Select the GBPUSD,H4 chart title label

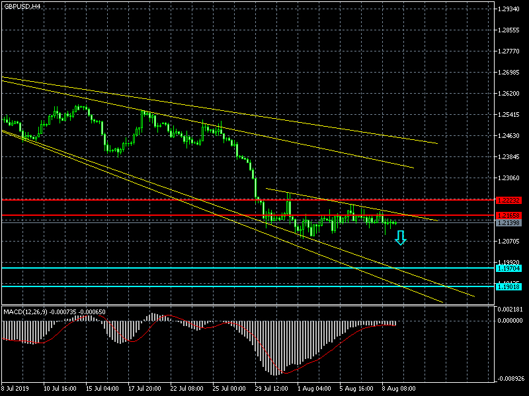pos(22,6)
